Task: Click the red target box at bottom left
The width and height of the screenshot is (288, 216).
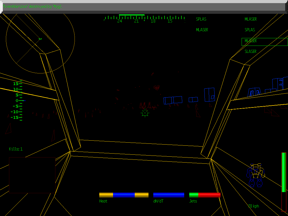Action: click(x=32, y=174)
